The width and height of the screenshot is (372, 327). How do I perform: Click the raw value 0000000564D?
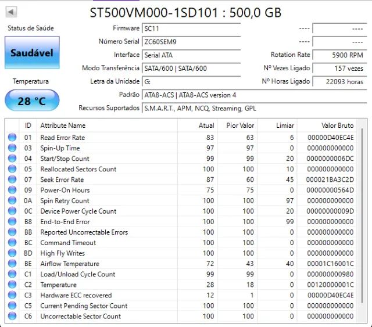330,190
